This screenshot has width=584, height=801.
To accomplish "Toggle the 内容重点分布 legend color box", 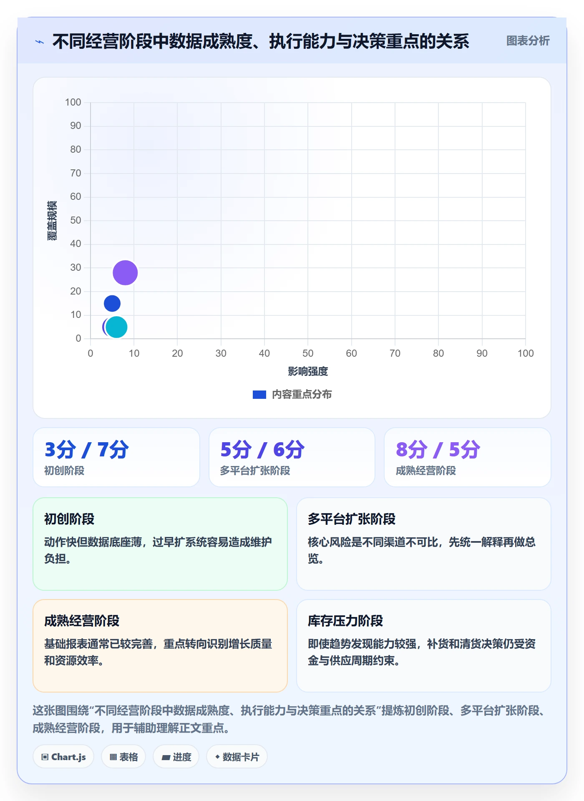I will click(x=259, y=395).
